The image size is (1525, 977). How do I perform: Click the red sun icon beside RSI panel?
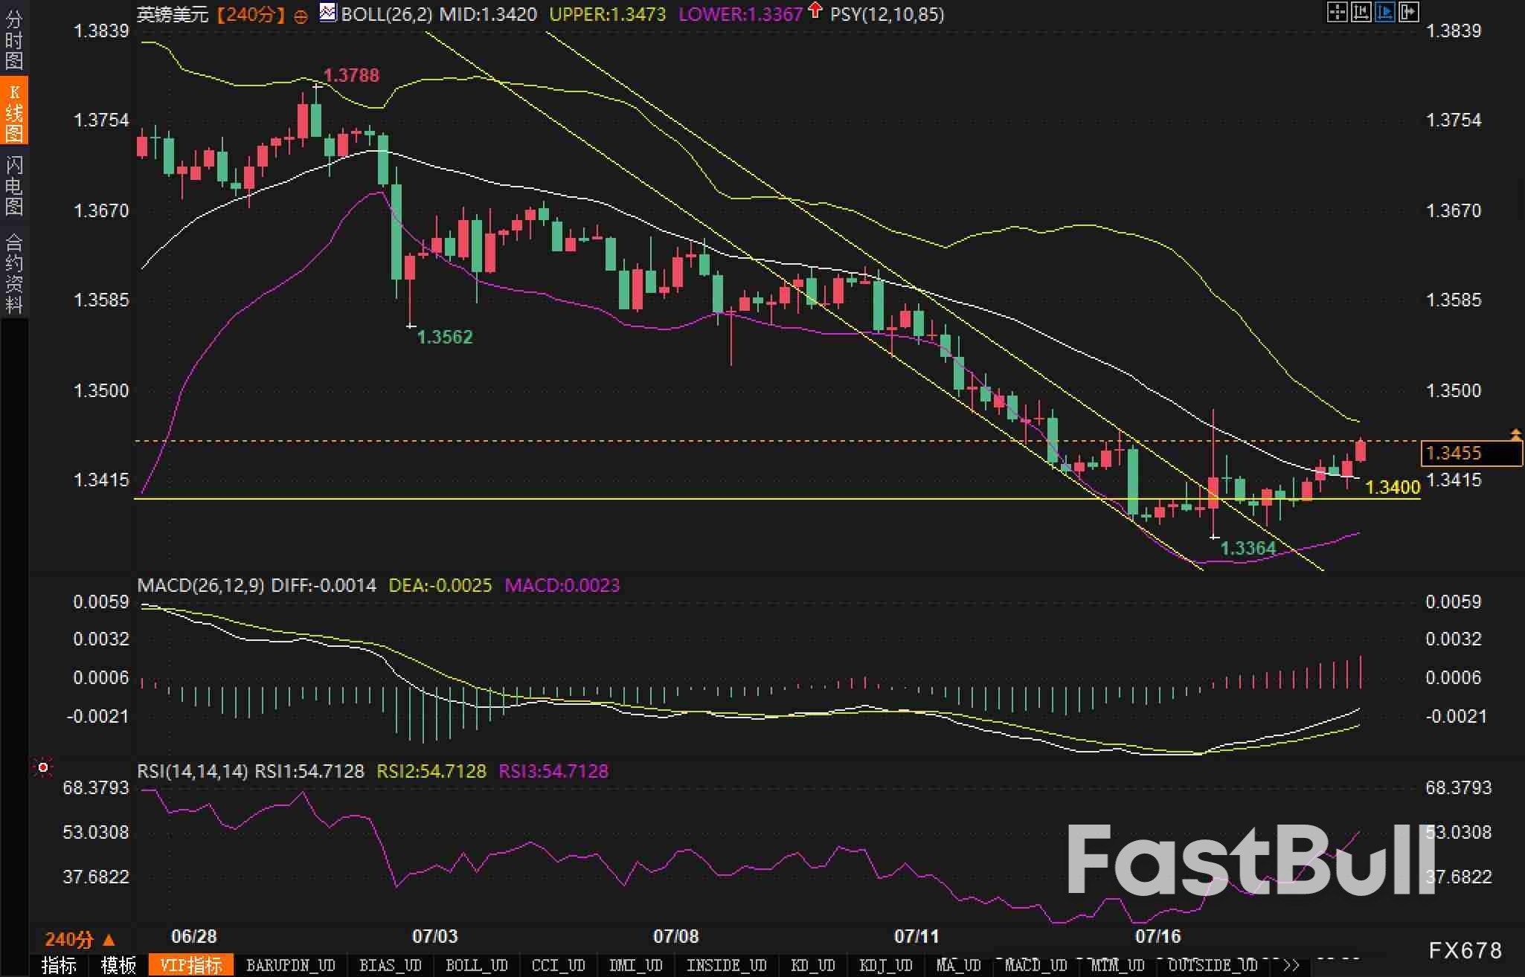[x=43, y=767]
